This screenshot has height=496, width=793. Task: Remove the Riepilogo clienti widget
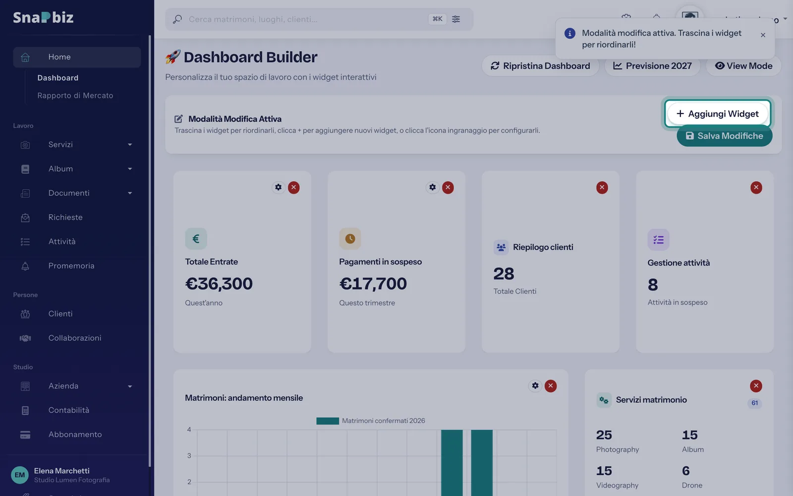pyautogui.click(x=602, y=187)
